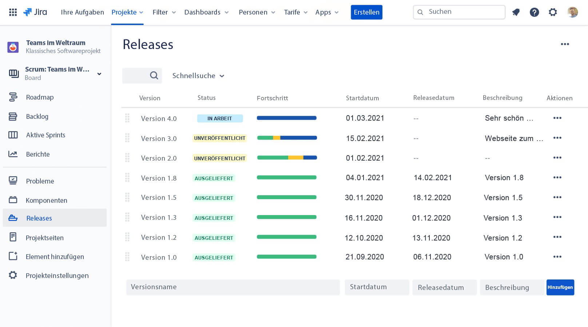This screenshot has height=327, width=588.
Task: Open the user profile avatar
Action: click(x=572, y=12)
